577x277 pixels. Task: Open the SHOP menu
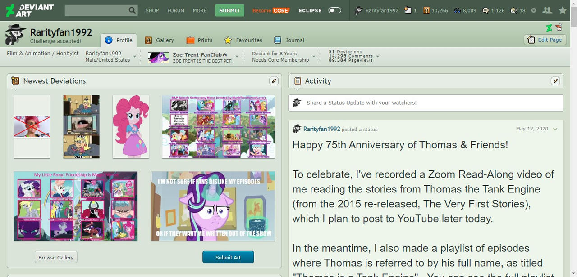[x=152, y=10]
